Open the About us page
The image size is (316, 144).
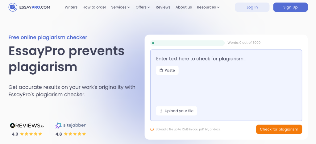[184, 7]
